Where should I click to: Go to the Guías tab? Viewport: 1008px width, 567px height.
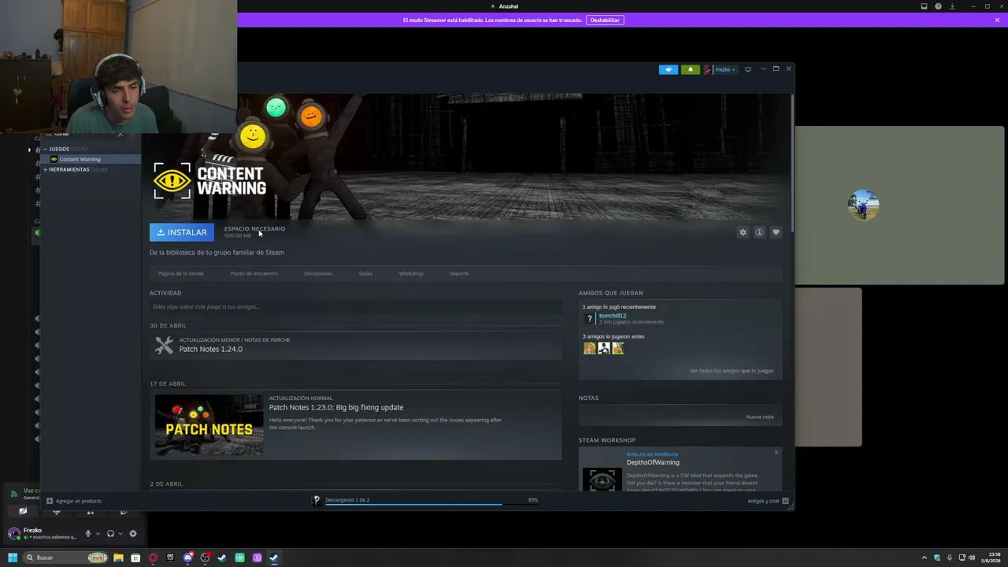(x=365, y=273)
